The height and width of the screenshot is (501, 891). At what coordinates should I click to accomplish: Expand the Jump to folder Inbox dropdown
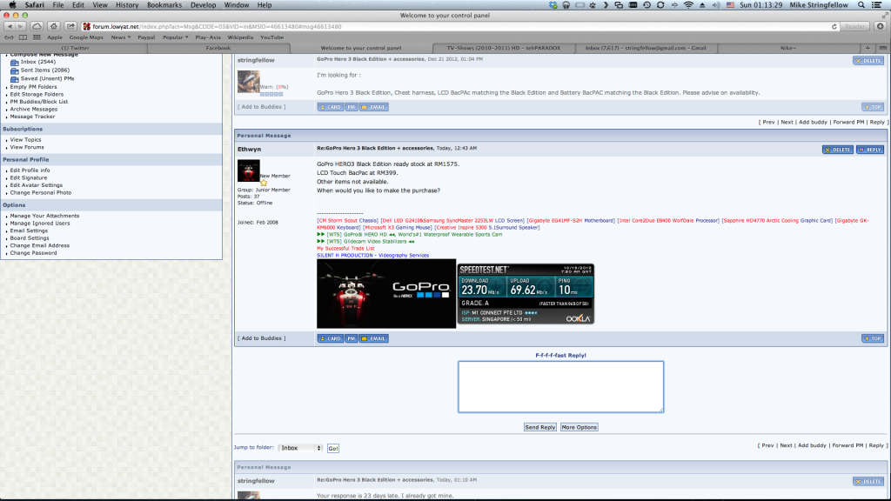click(301, 448)
